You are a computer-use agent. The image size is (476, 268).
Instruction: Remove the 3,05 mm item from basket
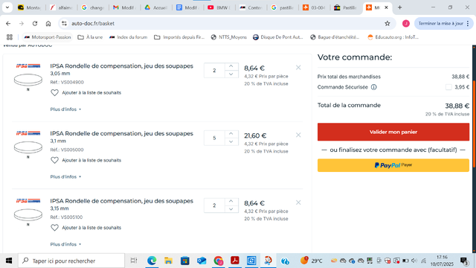pos(298,68)
